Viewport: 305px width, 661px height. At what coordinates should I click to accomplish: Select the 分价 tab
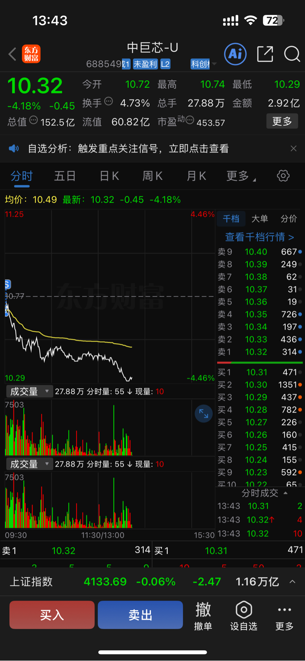(289, 219)
